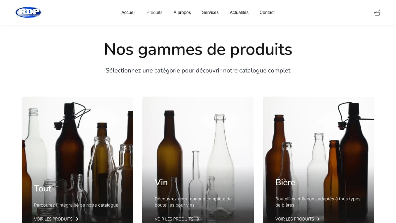This screenshot has width=396, height=223.
Task: Open the À propos page
Action: pos(182,12)
